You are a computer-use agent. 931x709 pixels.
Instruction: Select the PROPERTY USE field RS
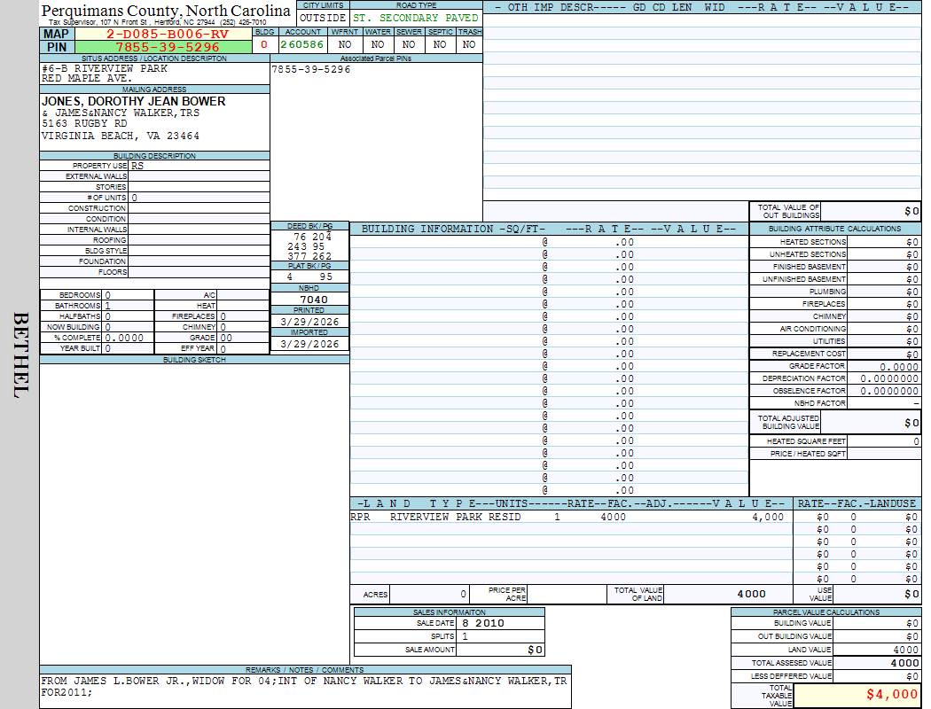point(199,166)
